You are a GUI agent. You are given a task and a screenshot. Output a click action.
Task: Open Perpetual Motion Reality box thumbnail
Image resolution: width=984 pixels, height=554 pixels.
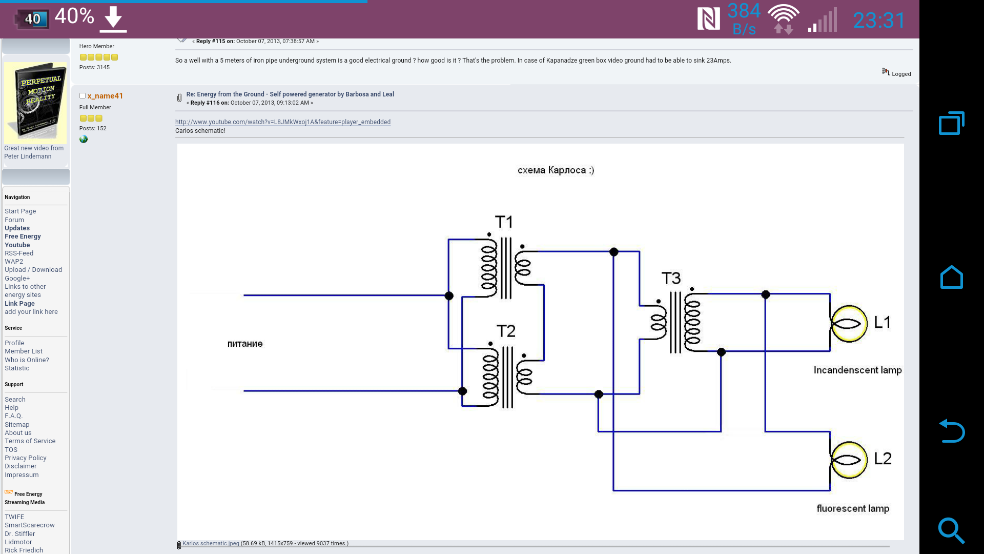tap(35, 102)
